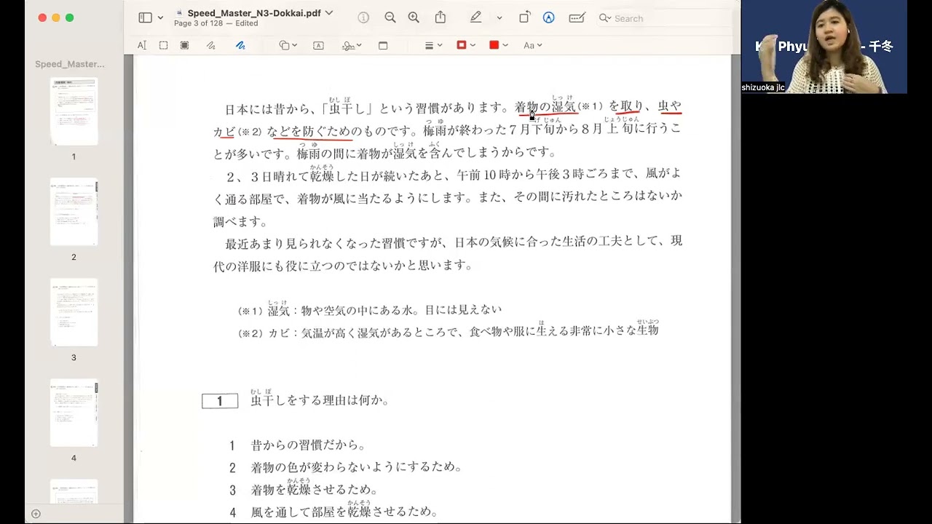
Task: Select page 3 thumbnail in sidebar
Action: pos(74,312)
